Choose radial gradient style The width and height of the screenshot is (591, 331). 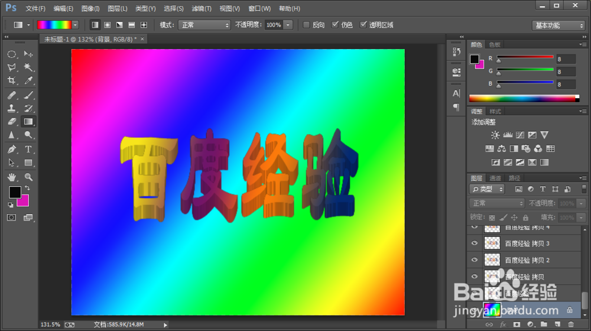108,25
